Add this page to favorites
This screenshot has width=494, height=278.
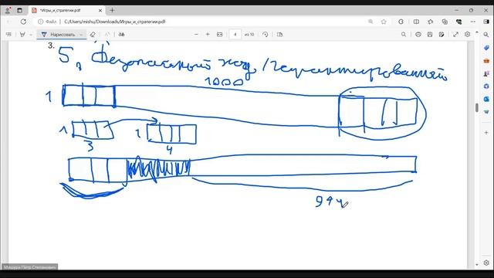point(384,22)
